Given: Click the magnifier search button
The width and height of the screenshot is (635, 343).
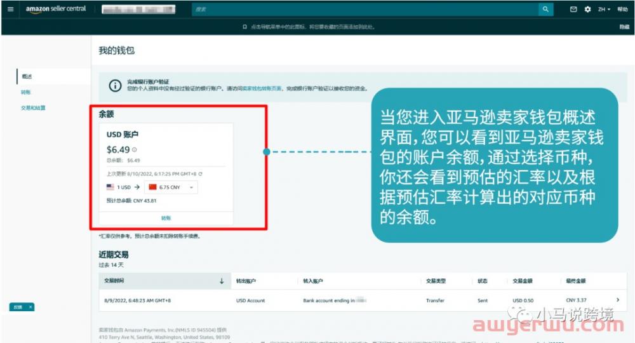Looking at the screenshot, I should click(545, 10).
